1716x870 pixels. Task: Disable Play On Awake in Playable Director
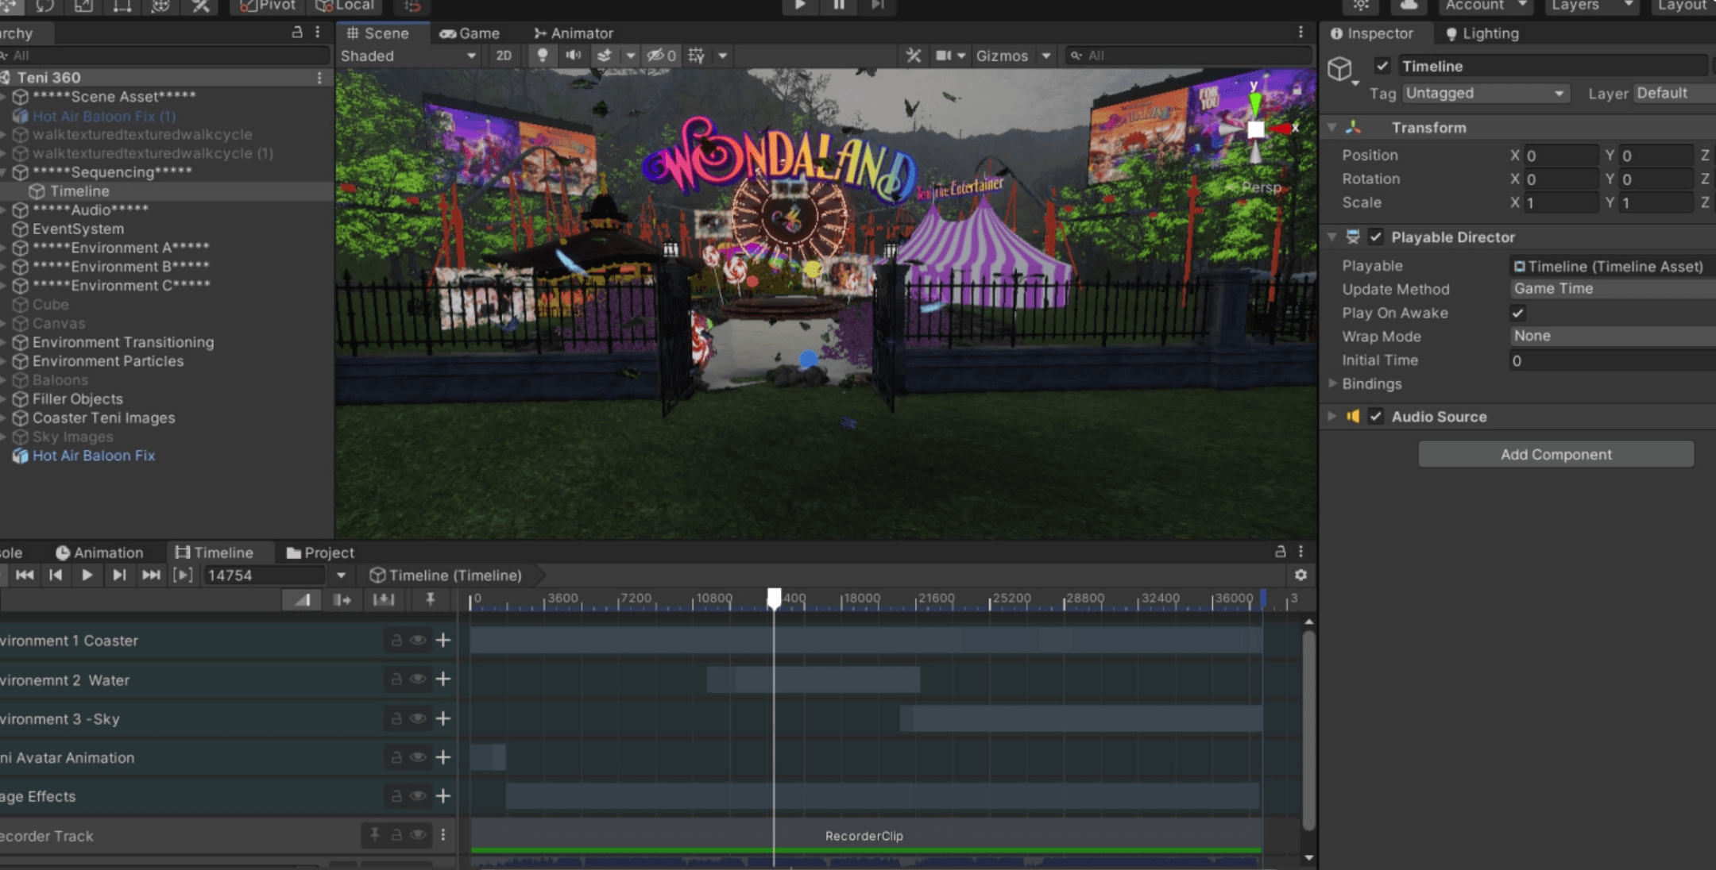click(x=1518, y=313)
